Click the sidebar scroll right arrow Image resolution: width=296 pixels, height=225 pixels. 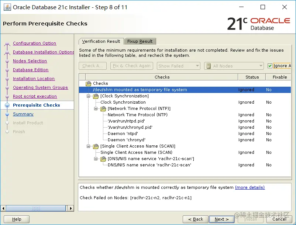(x=71, y=208)
